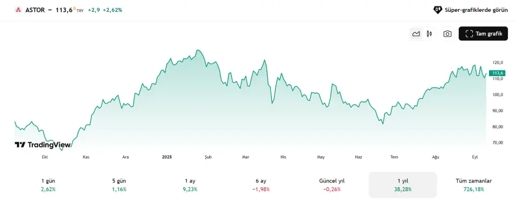Screen dimensions: 517x205
Task: Select the 1 yıl time range
Action: tap(403, 185)
